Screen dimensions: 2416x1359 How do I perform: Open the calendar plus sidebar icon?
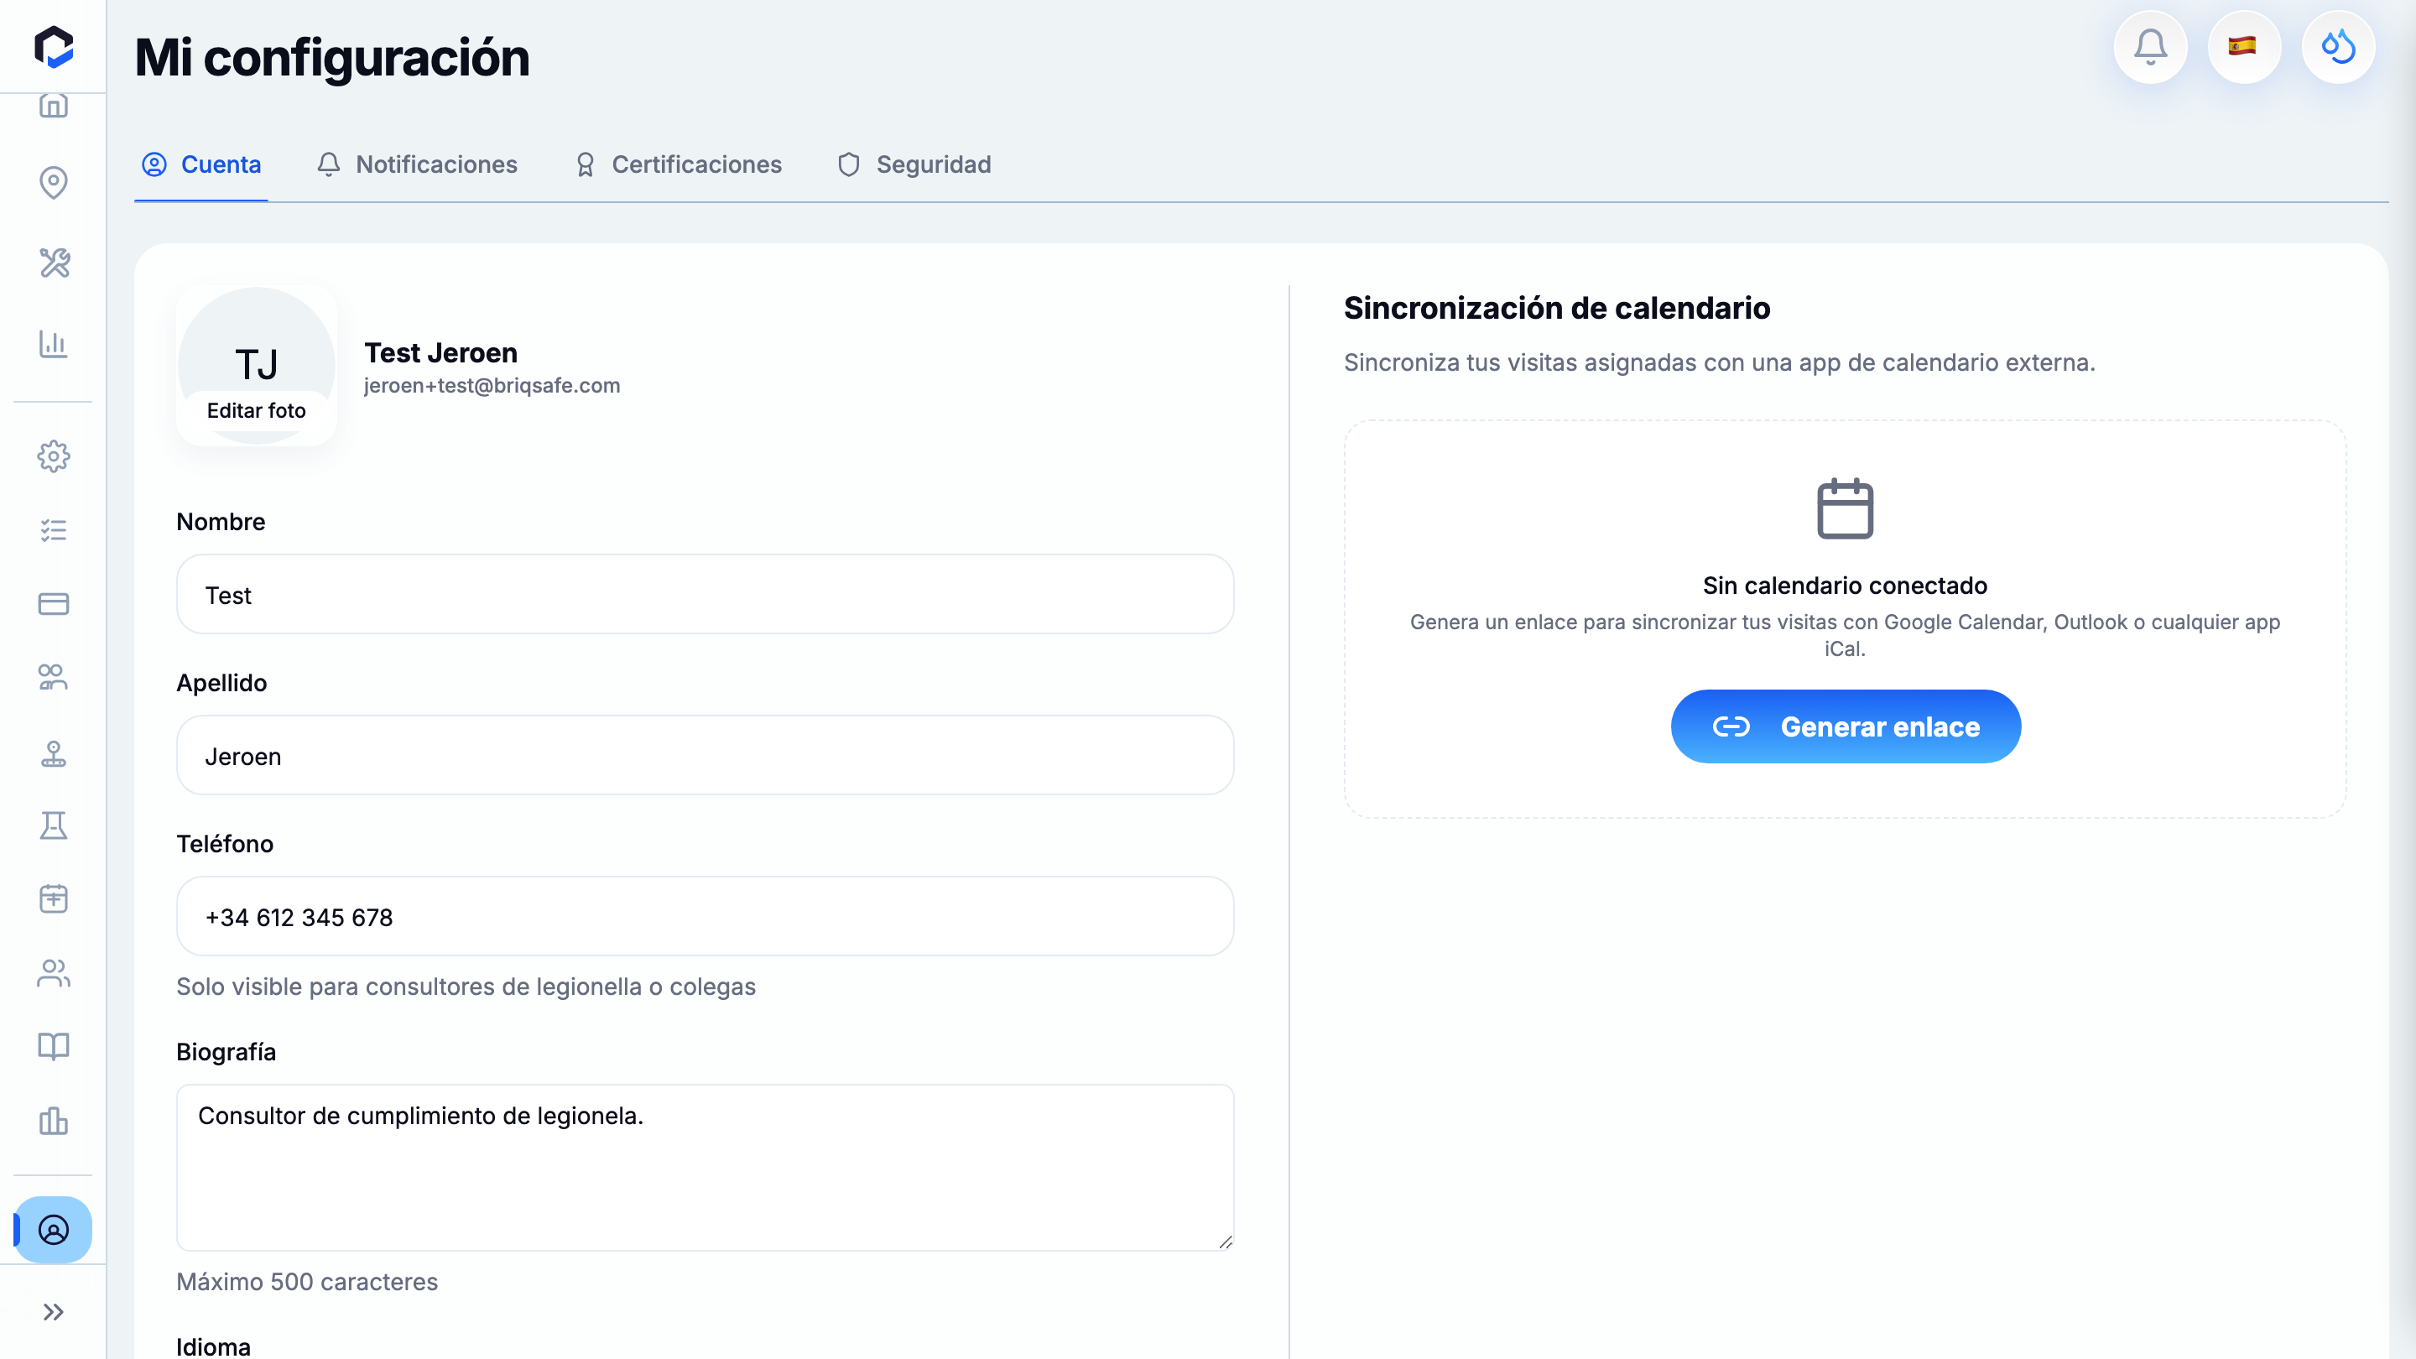(54, 898)
